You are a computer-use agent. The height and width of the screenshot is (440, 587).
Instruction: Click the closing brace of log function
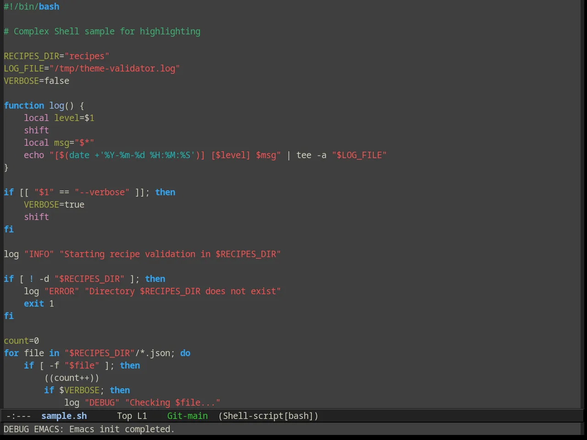coord(6,167)
